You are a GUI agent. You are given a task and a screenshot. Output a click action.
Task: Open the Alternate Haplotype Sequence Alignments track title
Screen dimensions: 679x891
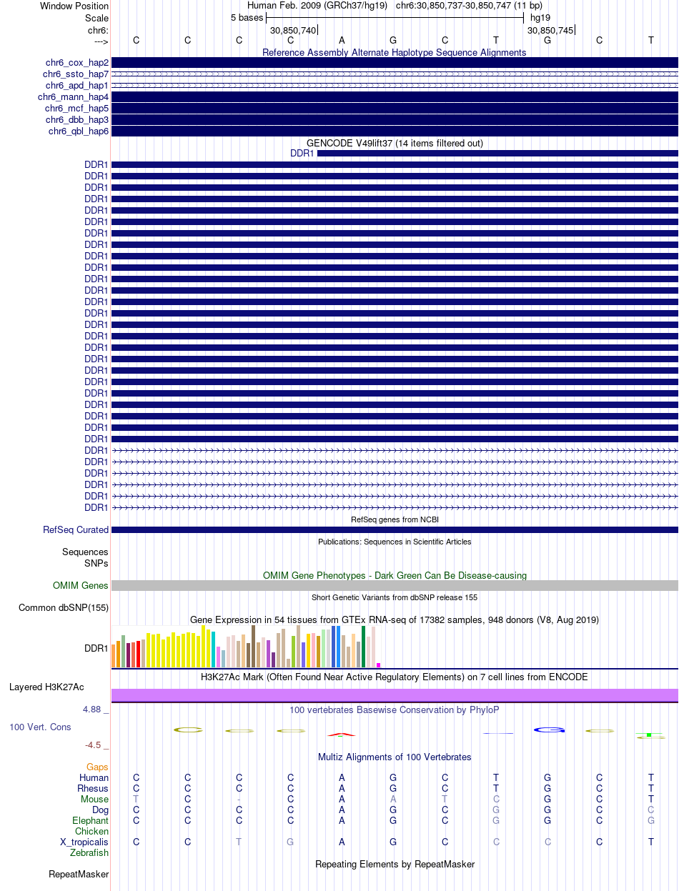point(395,52)
